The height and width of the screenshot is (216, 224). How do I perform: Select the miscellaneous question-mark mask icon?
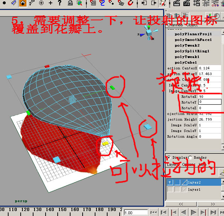pyautogui.click(x=60, y=3)
